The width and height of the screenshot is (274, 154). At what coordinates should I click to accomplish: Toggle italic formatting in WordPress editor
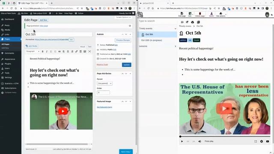click(47, 51)
